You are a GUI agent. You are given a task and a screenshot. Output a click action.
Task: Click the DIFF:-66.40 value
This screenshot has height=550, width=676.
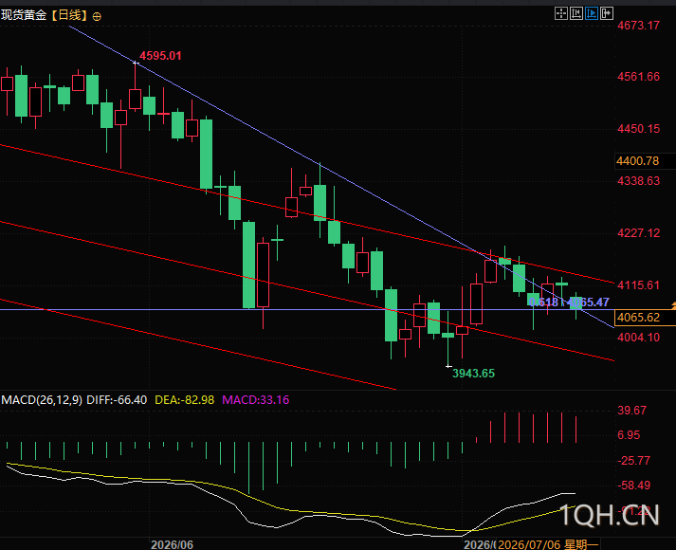[117, 400]
